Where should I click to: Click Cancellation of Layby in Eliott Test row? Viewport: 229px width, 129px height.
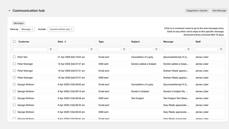142,57
